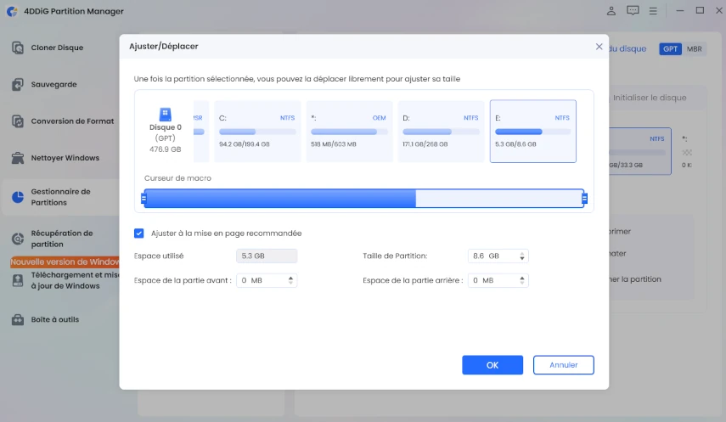Open Nettoyer Windows menu item
Screen dimensions: 726x422
[x=65, y=158]
